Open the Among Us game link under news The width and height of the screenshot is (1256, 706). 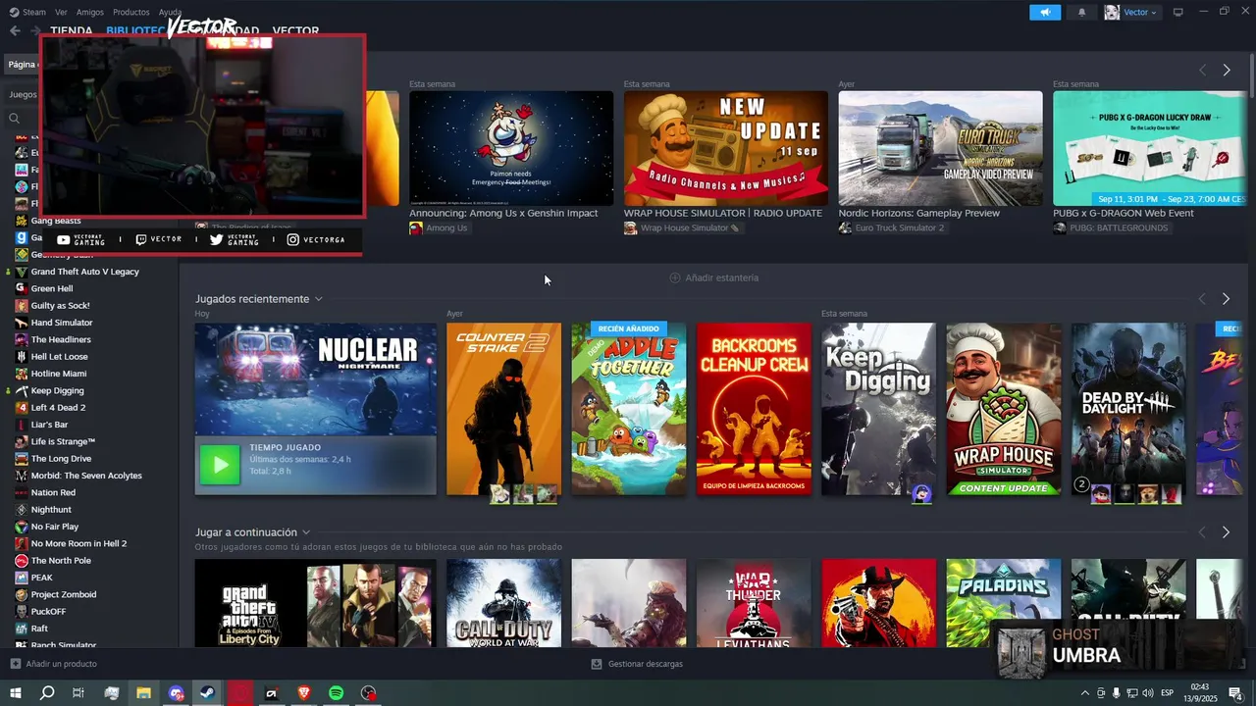pos(439,227)
